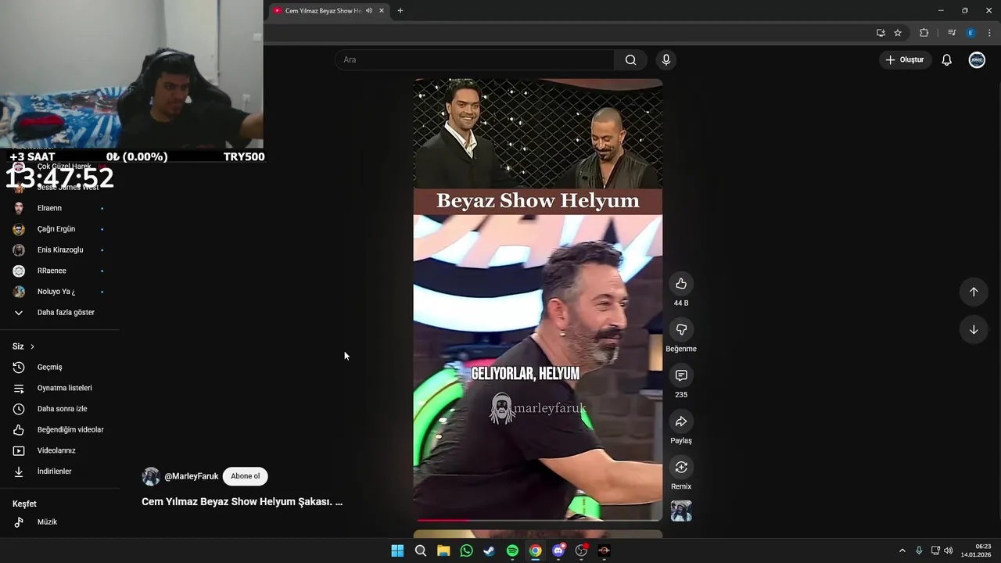Image resolution: width=1001 pixels, height=563 pixels.
Task: Seek the Short's red progress bar
Action: (x=538, y=519)
